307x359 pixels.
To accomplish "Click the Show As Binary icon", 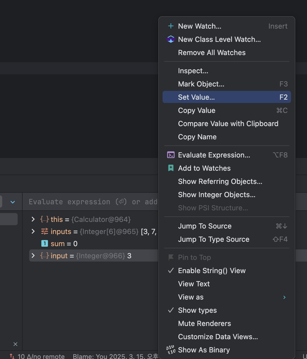I will [171, 350].
